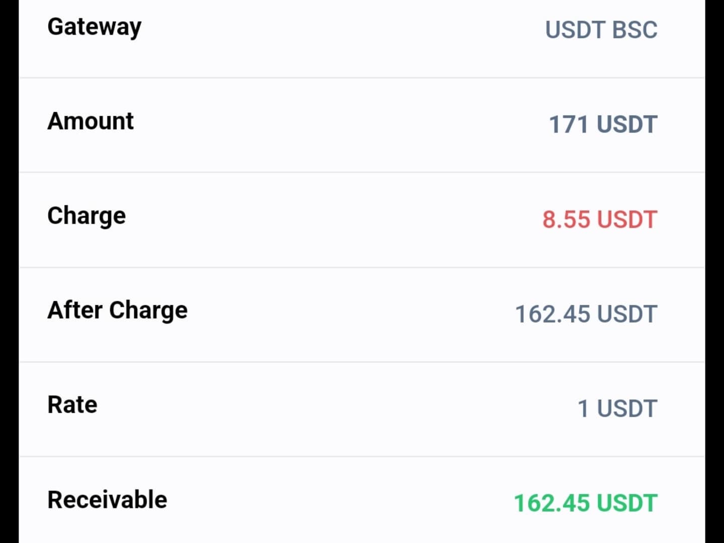
Task: Tap the divider below the Charge row
Action: coord(362,267)
